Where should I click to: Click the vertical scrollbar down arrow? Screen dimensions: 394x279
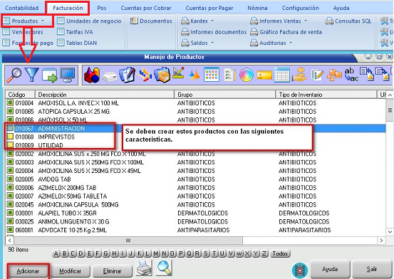(390, 232)
